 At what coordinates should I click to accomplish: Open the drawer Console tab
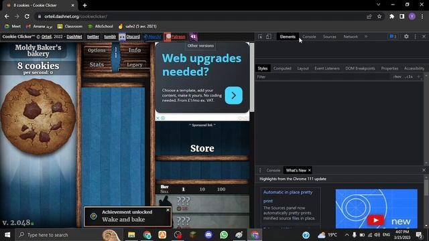pos(273,170)
